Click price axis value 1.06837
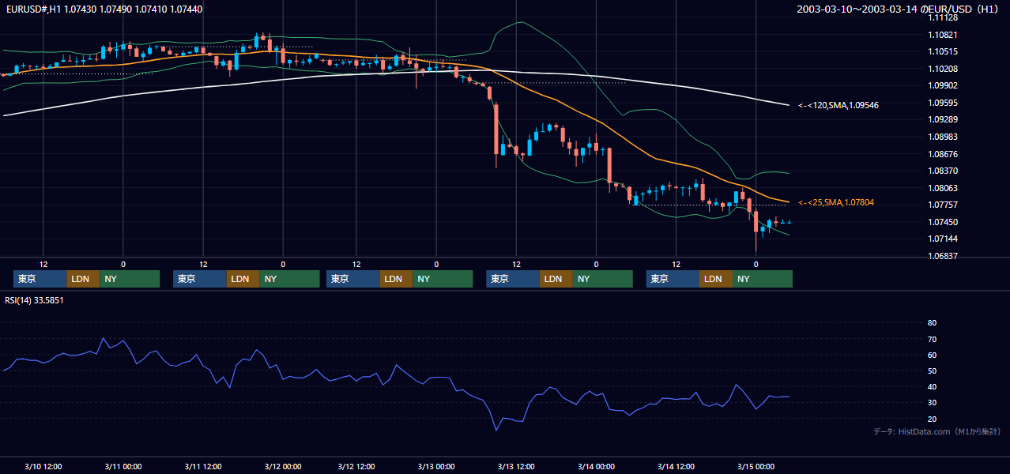 coord(943,256)
